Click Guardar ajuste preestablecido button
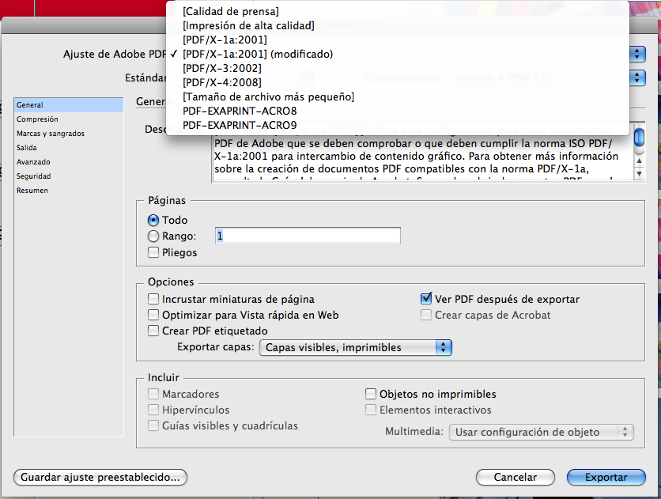Image resolution: width=661 pixels, height=499 pixels. pos(100,478)
